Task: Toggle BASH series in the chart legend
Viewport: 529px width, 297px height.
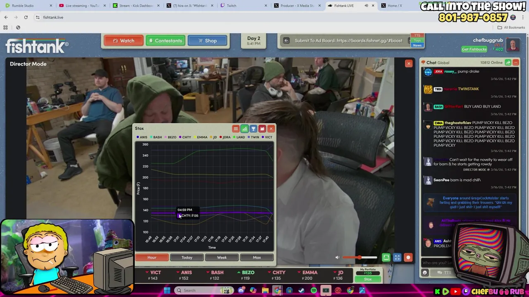Action: point(156,137)
